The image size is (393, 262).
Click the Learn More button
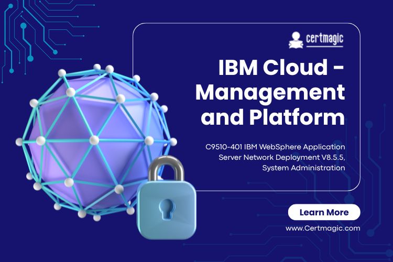click(324, 212)
